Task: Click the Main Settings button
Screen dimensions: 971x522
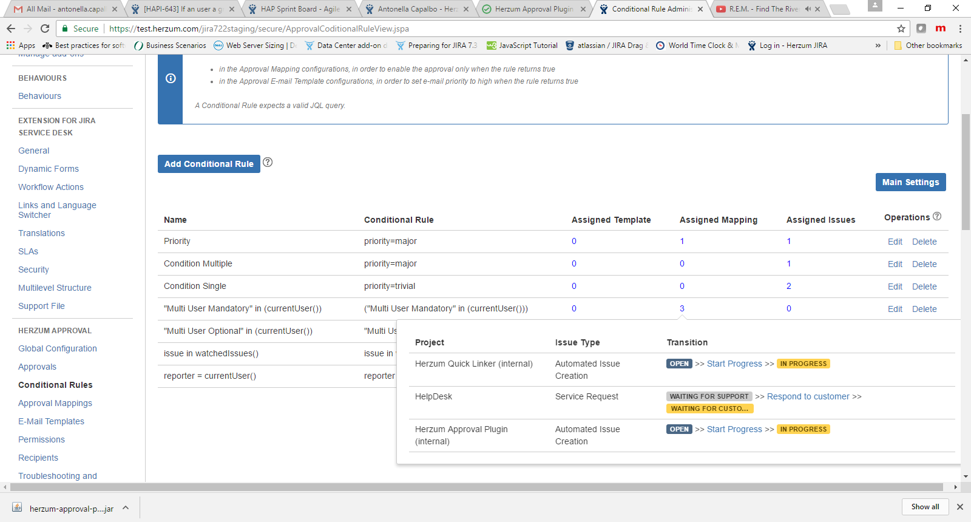Action: tap(910, 182)
